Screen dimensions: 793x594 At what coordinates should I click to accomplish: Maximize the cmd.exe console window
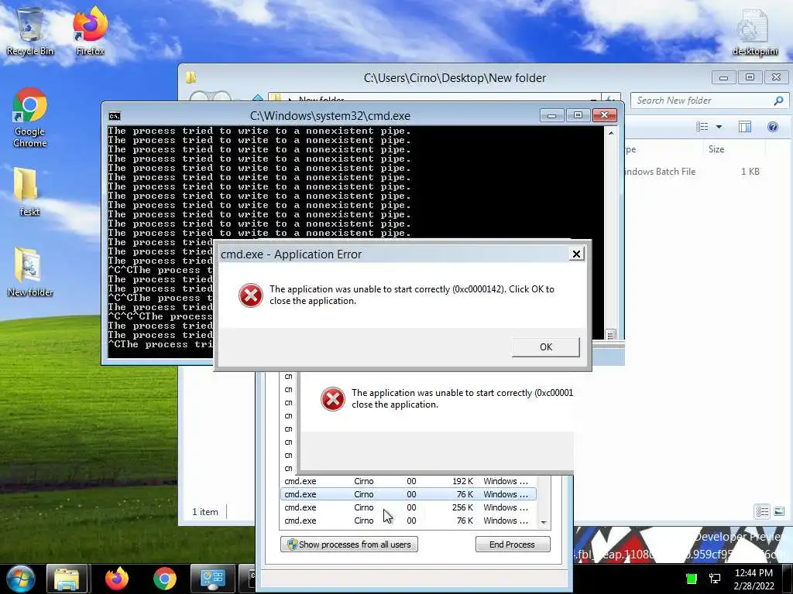578,116
